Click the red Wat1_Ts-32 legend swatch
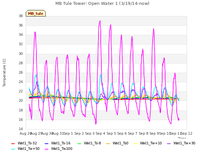206x155 pixels. point(13,143)
